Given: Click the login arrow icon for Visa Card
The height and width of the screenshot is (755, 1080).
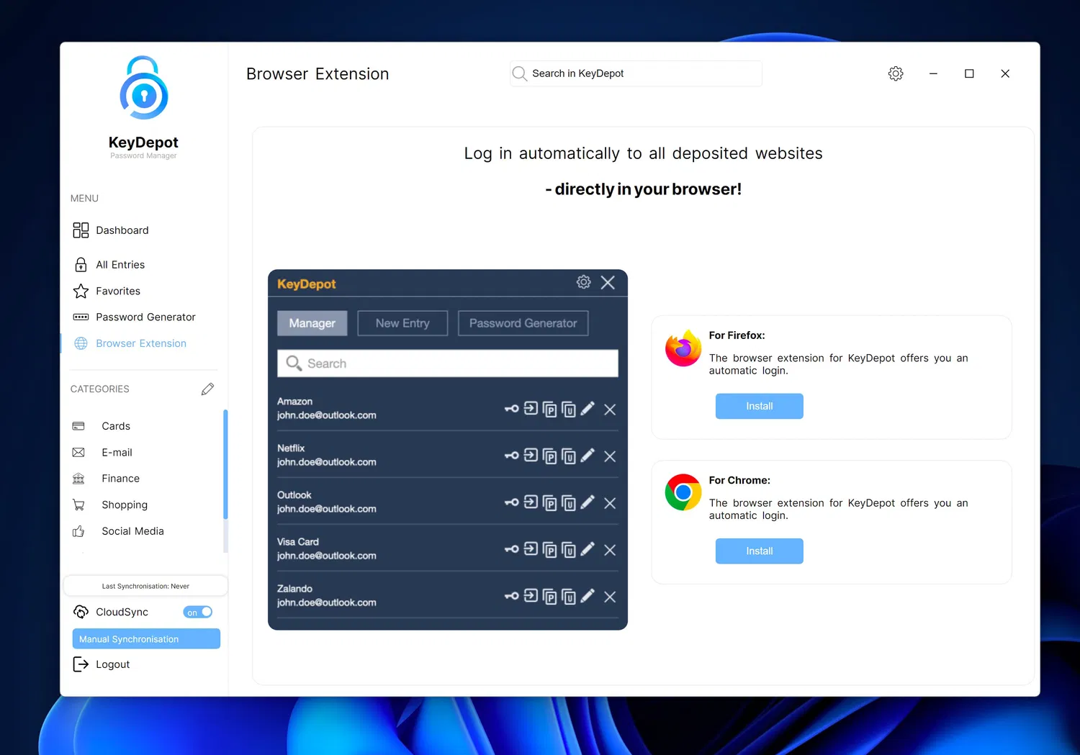Looking at the screenshot, I should pos(531,549).
